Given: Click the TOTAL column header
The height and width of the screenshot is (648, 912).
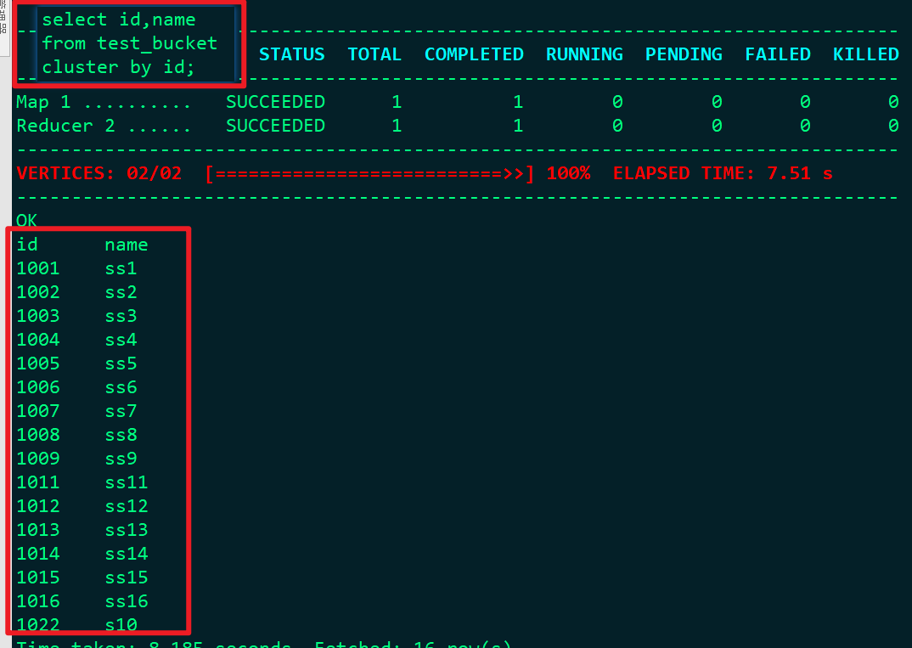Looking at the screenshot, I should coord(374,54).
